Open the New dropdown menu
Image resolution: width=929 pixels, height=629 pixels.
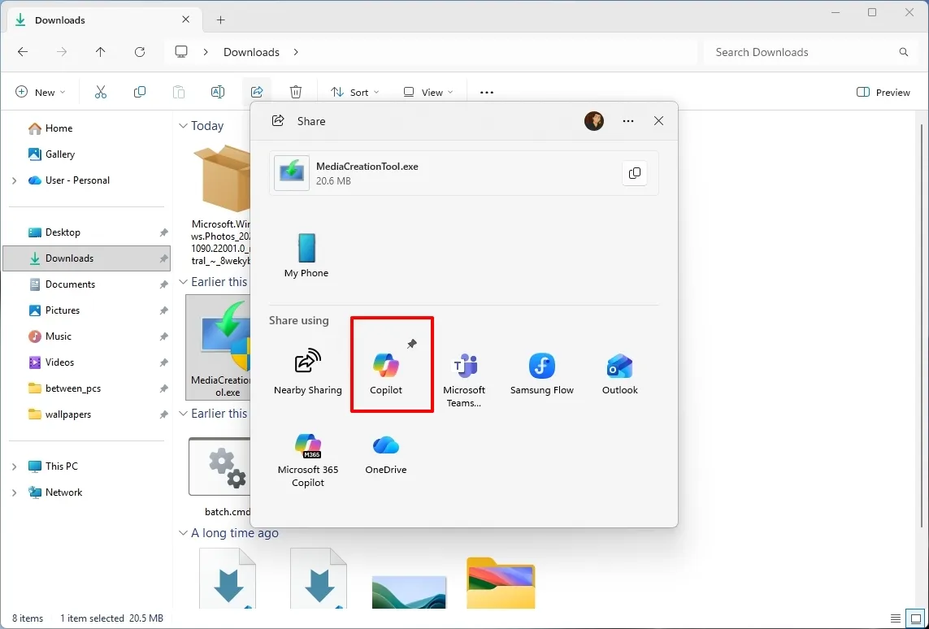[x=41, y=93]
